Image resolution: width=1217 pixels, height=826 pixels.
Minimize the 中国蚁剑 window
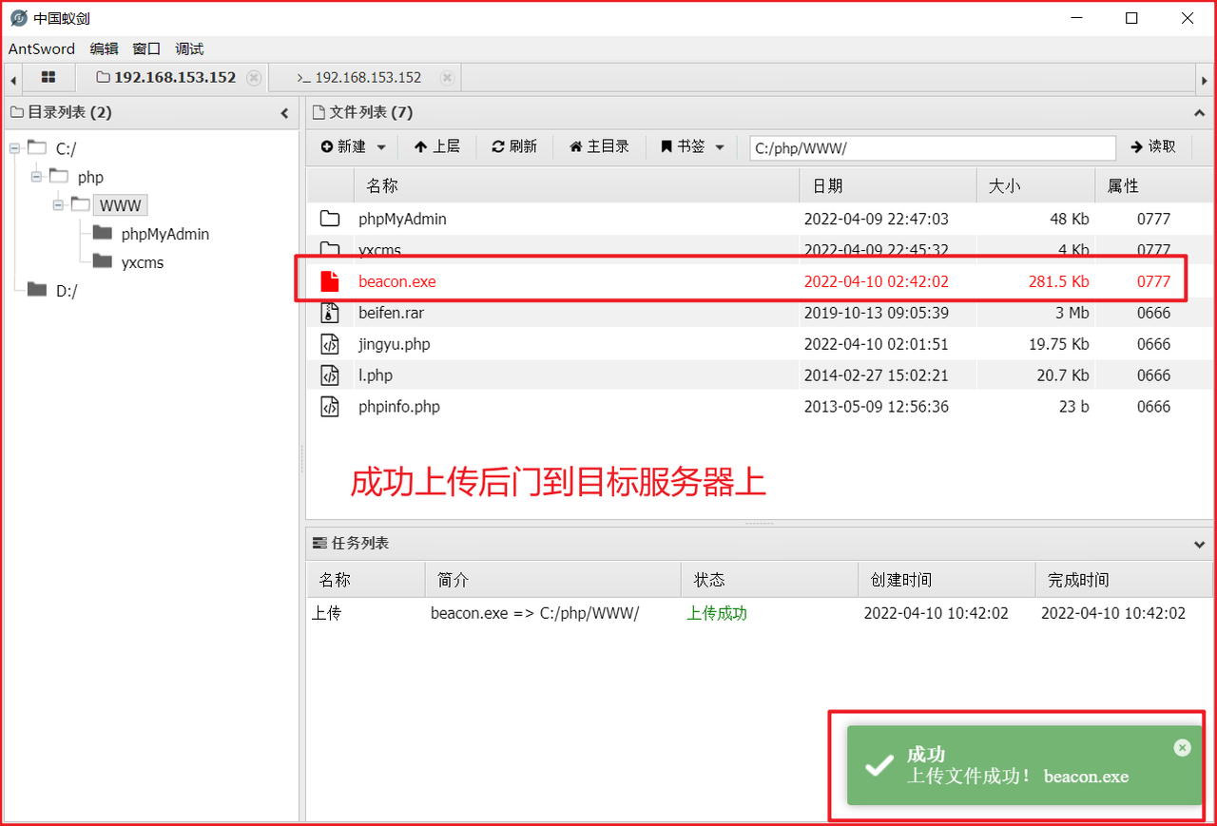point(1075,18)
